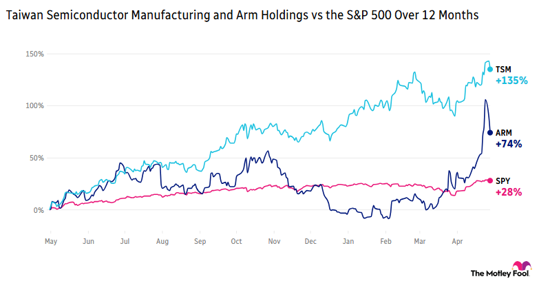Click the +74% return value
Image resolution: width=539 pixels, height=290 pixels.
pyautogui.click(x=509, y=144)
